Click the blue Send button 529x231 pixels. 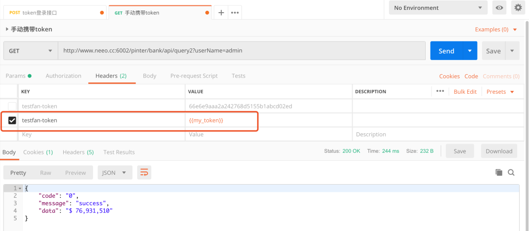point(446,51)
